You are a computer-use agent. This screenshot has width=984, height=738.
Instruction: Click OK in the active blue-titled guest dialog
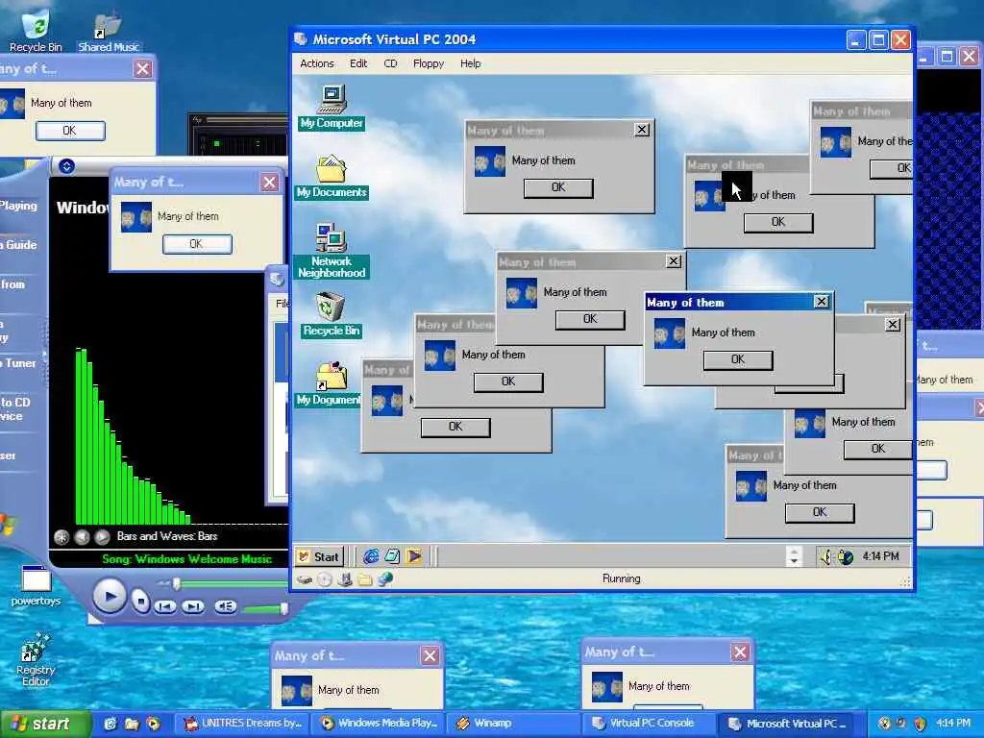pos(738,359)
